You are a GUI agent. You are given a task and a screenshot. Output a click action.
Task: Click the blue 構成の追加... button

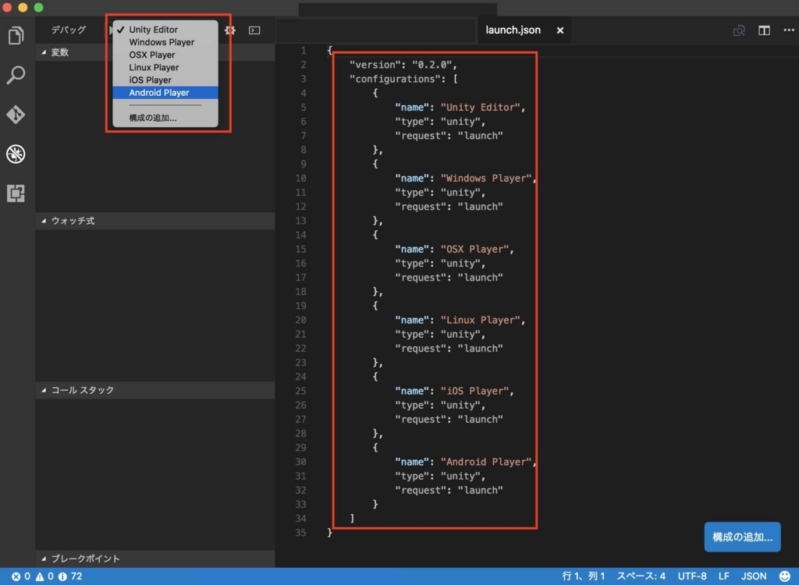tap(742, 537)
